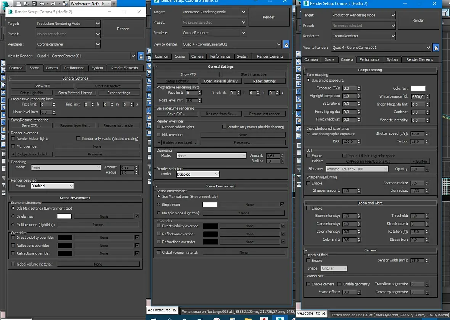Click the Exposure (EV) value field
This screenshot has width=450, height=320.
(x=349, y=88)
